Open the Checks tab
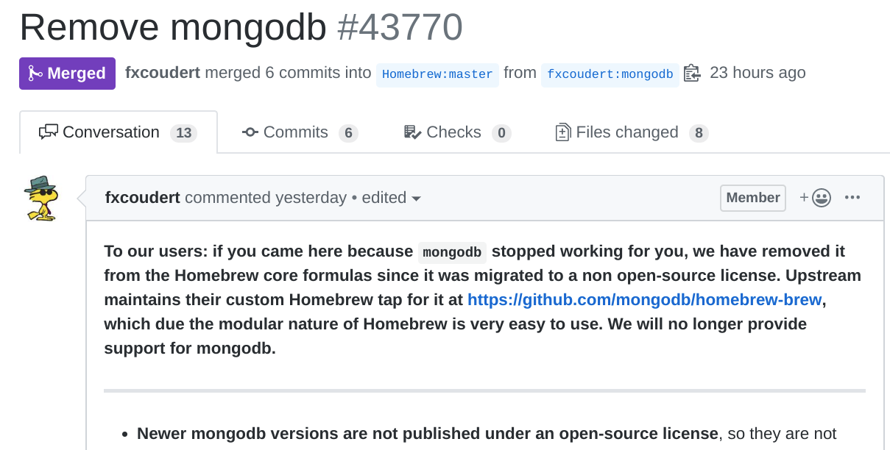The width and height of the screenshot is (890, 450). pos(457,132)
